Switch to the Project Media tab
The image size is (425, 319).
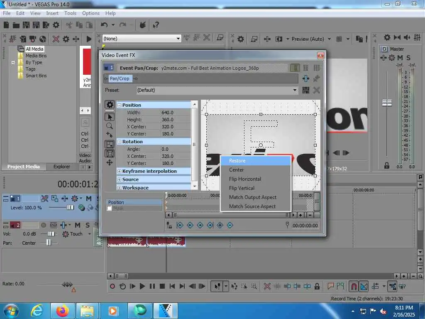[x=23, y=167]
